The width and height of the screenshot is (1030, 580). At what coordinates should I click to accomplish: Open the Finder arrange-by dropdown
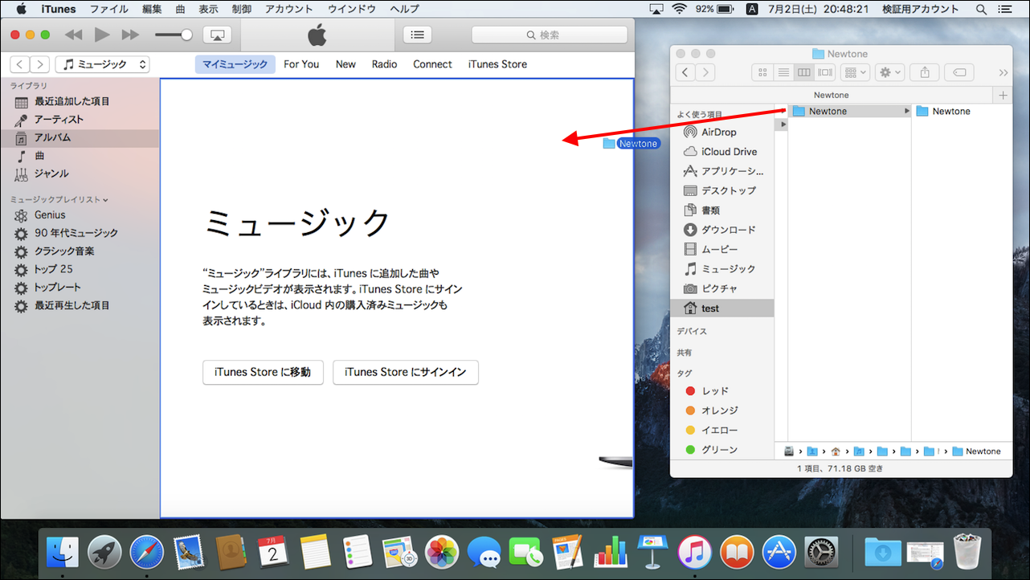point(855,72)
